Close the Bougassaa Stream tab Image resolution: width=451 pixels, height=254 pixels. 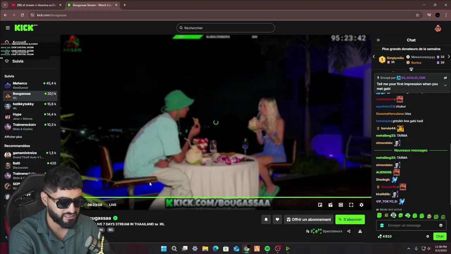[116, 5]
